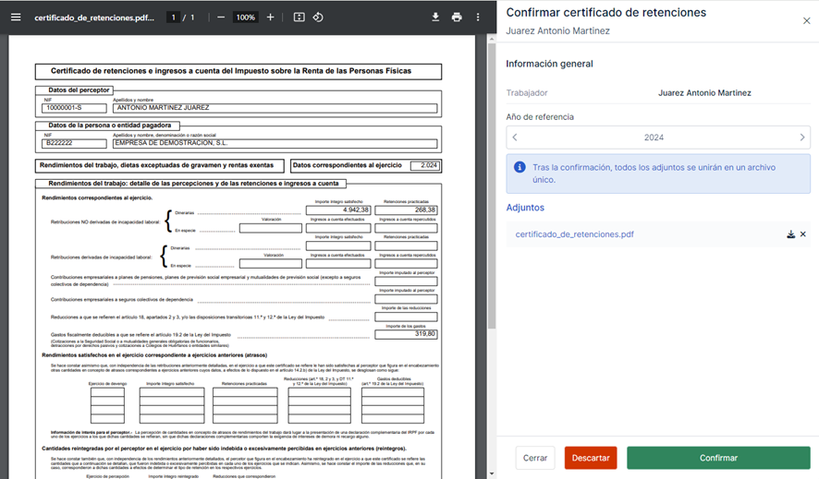Open more actions menu in PDF viewer
The image size is (819, 479).
pyautogui.click(x=478, y=18)
